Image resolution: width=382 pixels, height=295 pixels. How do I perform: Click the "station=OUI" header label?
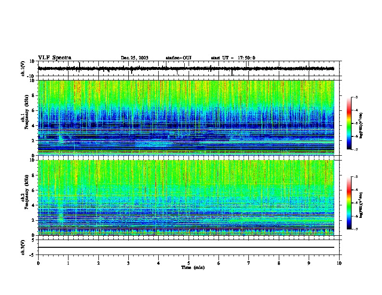pos(178,58)
